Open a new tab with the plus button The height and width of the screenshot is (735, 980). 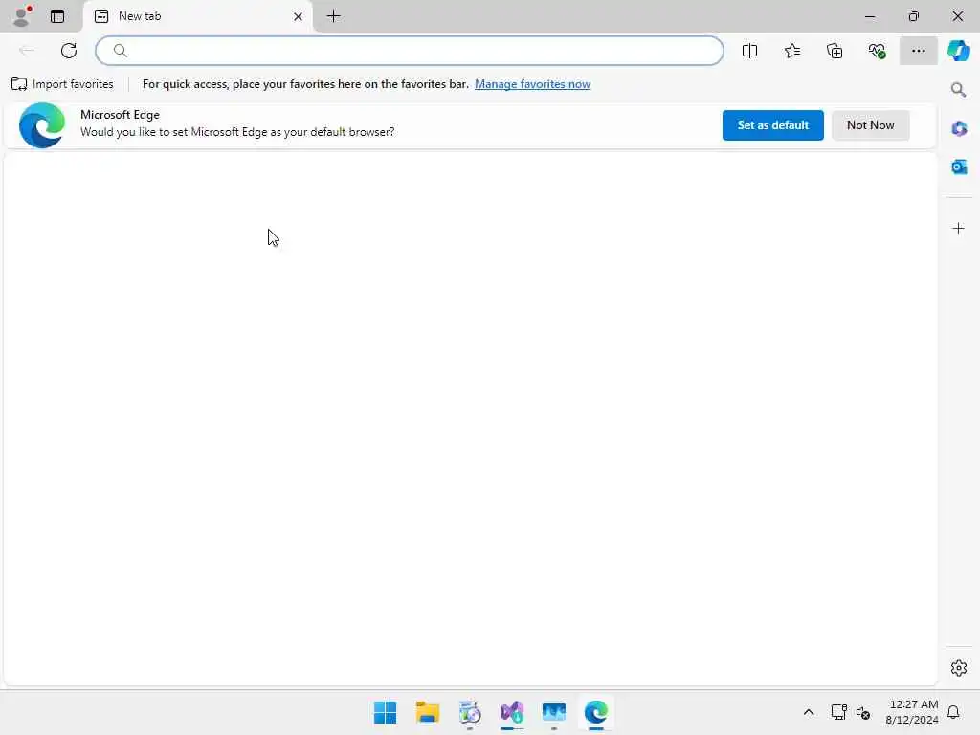(x=334, y=16)
